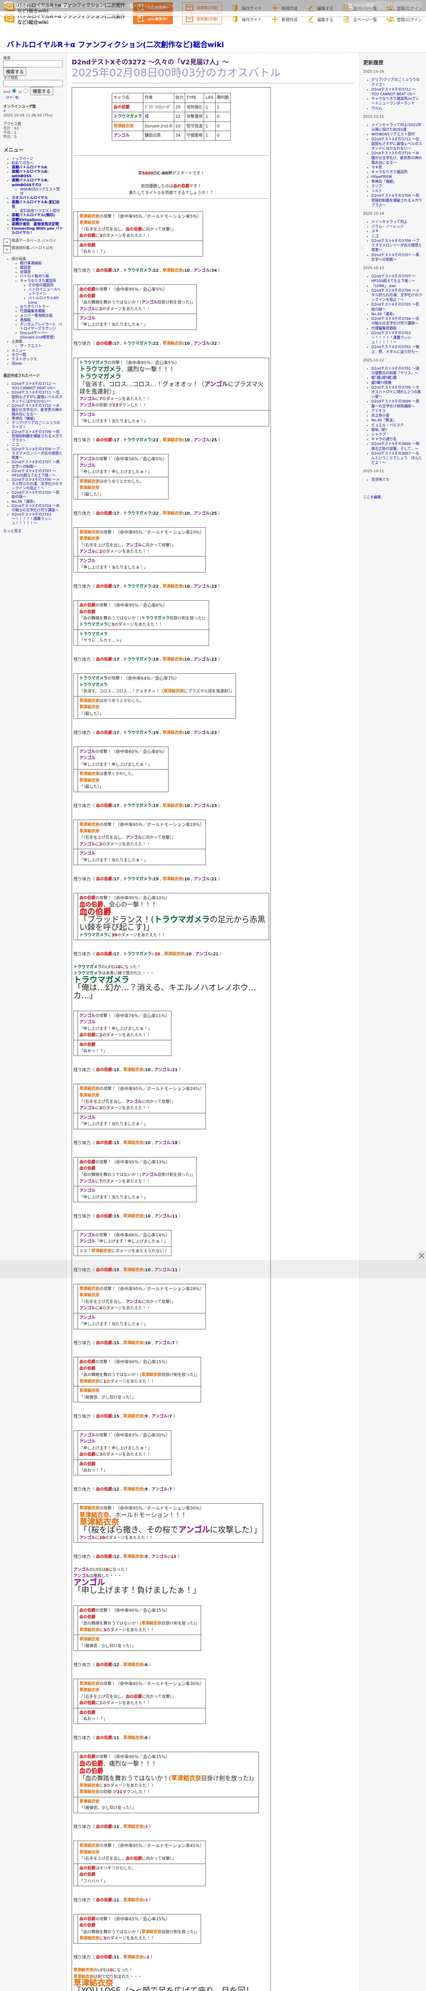
Task: Click author 戒 in the character table
Action: [147, 117]
